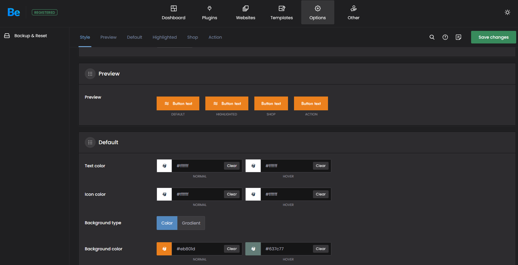Click the search magnifier icon
The width and height of the screenshot is (518, 265).
432,37
